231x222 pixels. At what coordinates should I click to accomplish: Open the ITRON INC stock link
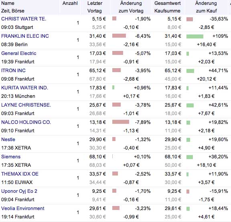pyautogui.click(x=13, y=71)
